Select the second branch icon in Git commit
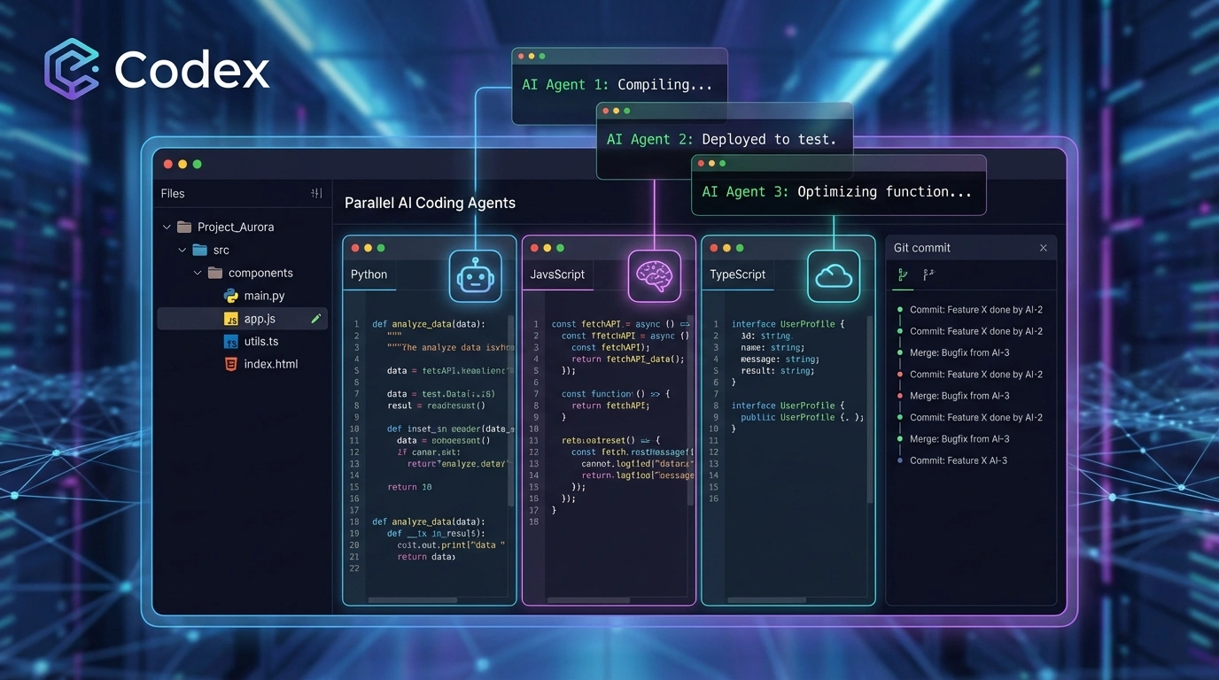This screenshot has width=1219, height=680. (928, 274)
